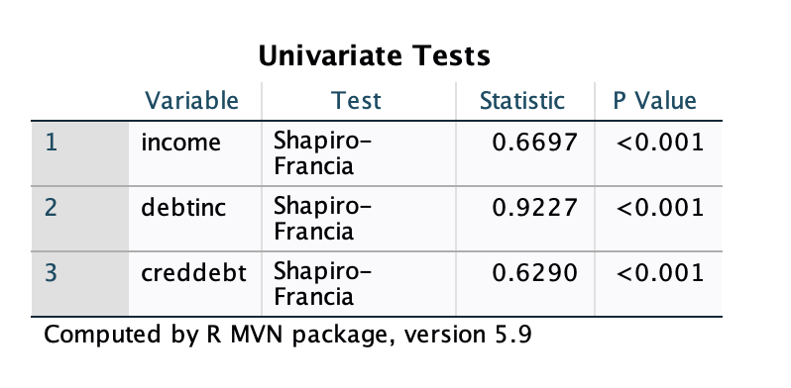Click the P value for creddebt
Screen dimensions: 791x388
pos(660,272)
